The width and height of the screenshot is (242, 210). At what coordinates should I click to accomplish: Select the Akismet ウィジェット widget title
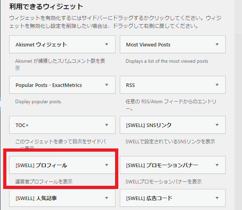coord(41,45)
